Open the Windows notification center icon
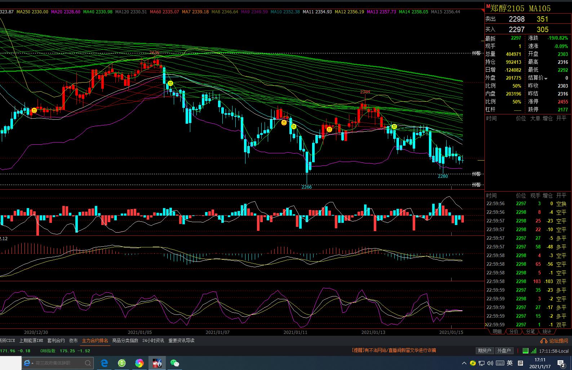 point(561,363)
